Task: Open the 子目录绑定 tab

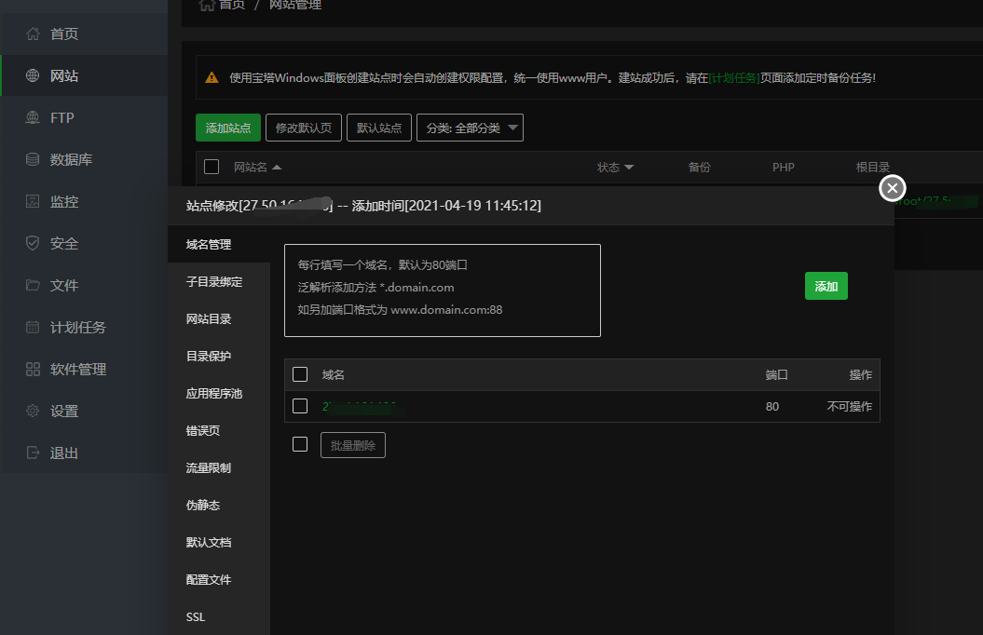Action: (219, 282)
